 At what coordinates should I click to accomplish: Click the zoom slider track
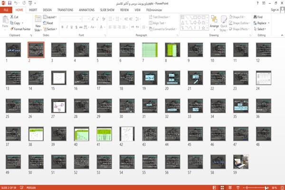[x=256, y=188]
